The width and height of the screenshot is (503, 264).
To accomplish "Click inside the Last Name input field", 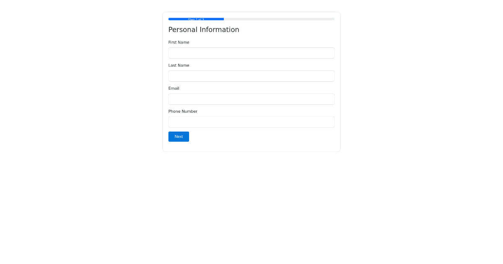I will point(251,76).
